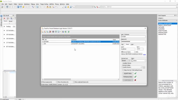Click the connections grid horizontal scrollbar thumb
Viewport: 178px width, 100px height.
tap(57, 79)
